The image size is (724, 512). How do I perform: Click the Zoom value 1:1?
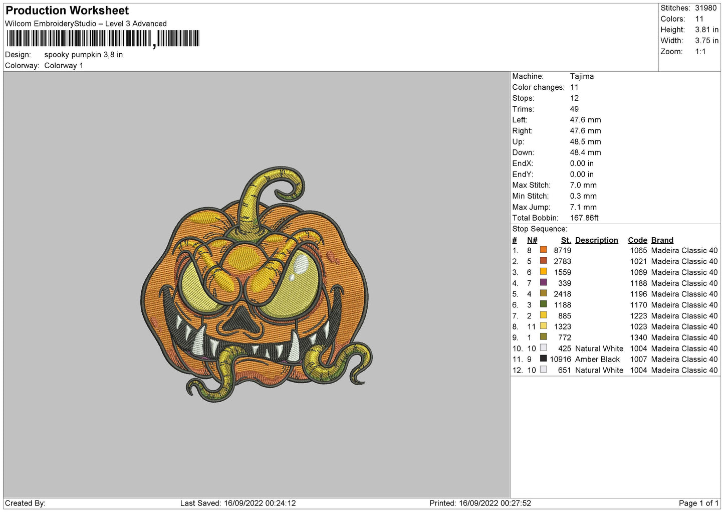700,52
